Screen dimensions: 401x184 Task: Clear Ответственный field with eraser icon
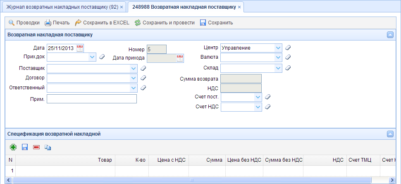click(x=143, y=88)
